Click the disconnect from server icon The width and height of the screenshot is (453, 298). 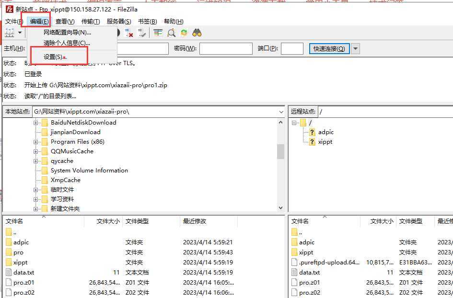pyautogui.click(x=129, y=33)
